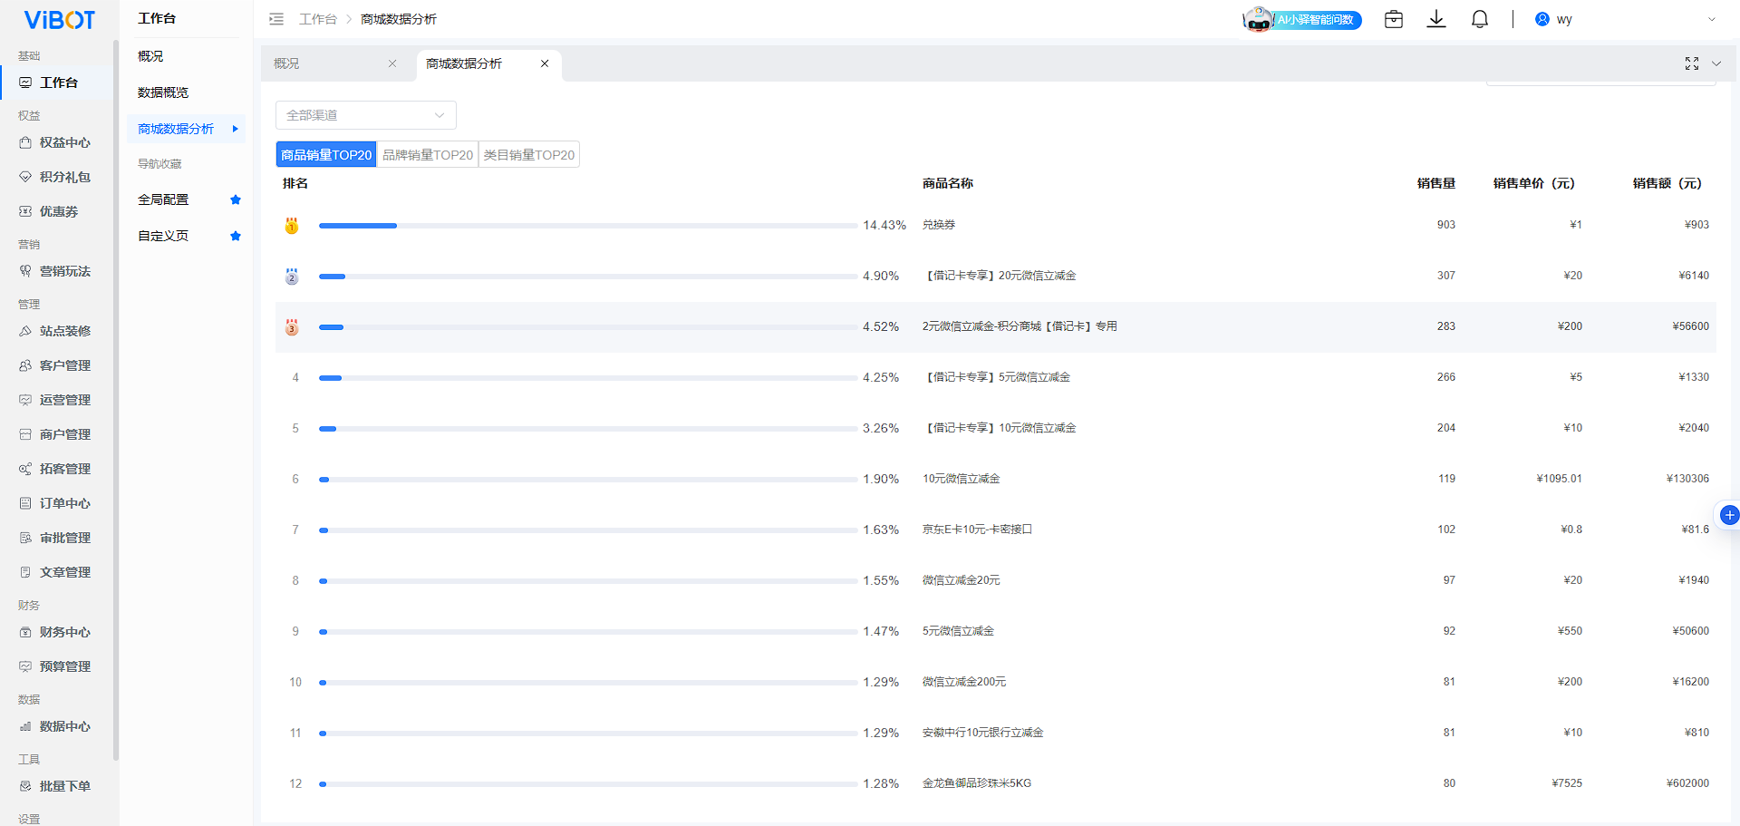Select the 商品销量TOP20 tab
1740x826 pixels.
(326, 154)
